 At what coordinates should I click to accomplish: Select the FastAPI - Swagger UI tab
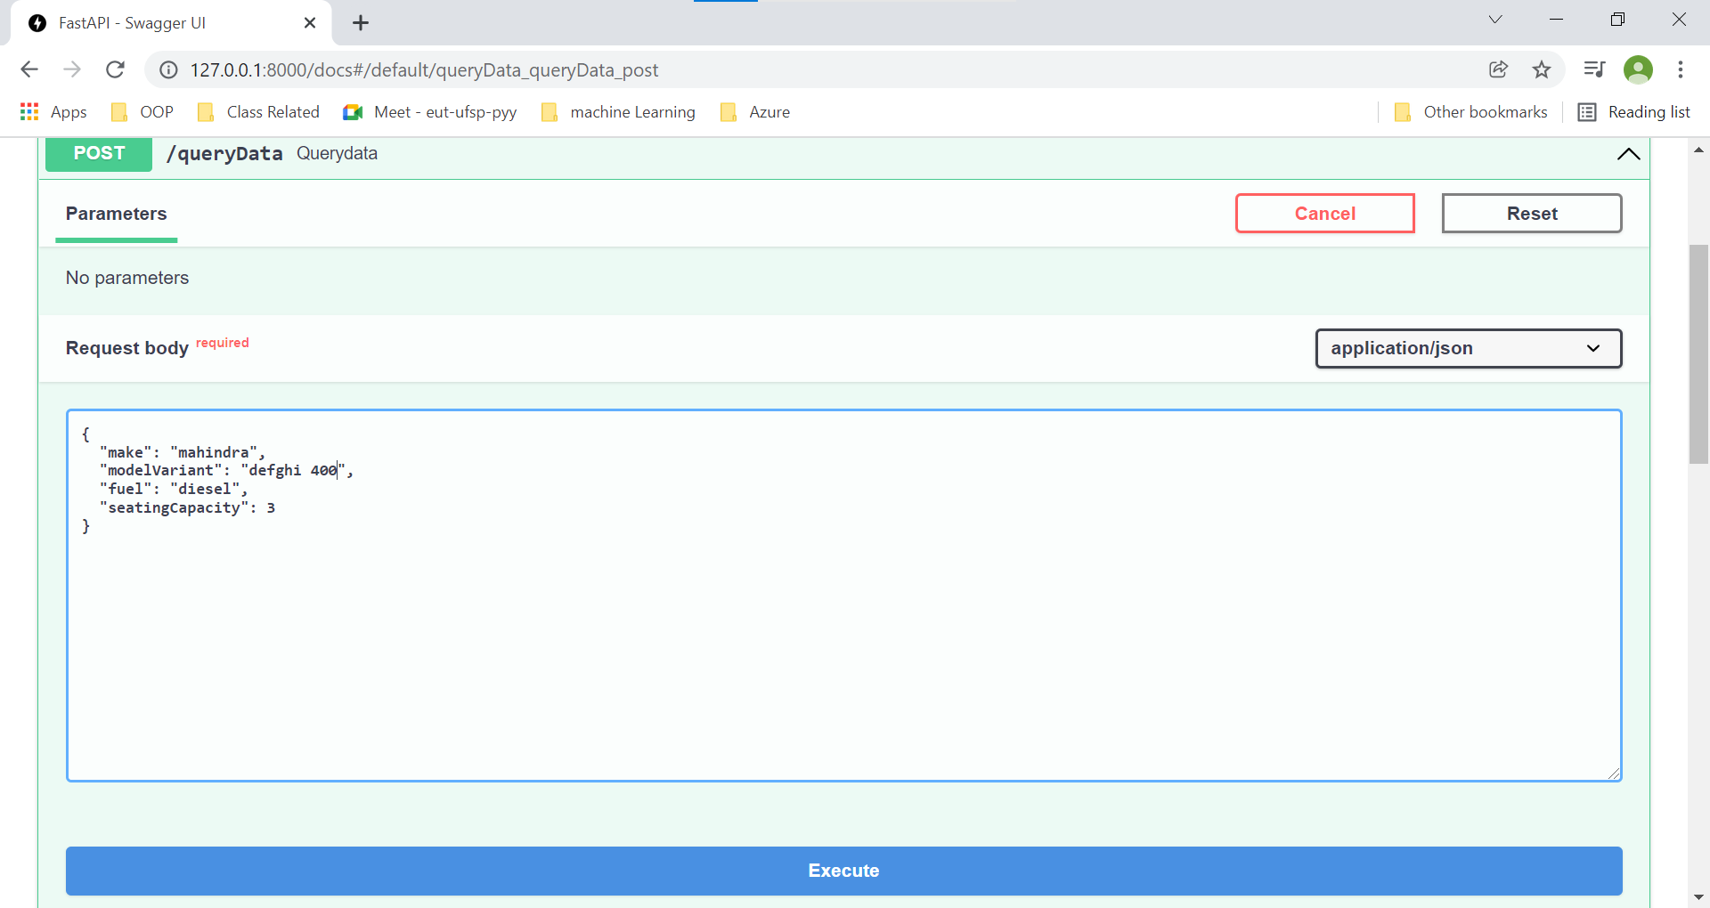tap(169, 23)
